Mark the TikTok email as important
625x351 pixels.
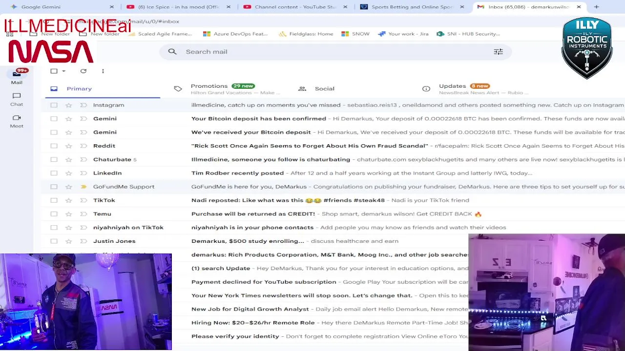tap(83, 200)
